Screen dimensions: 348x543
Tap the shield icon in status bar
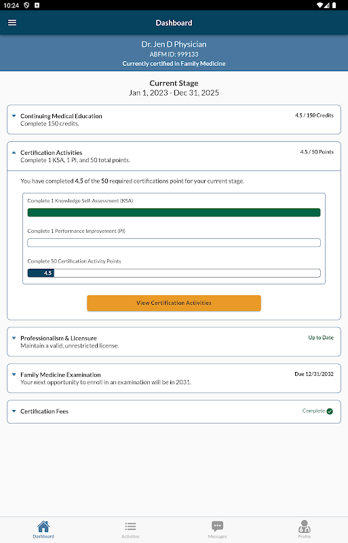pos(26,5)
